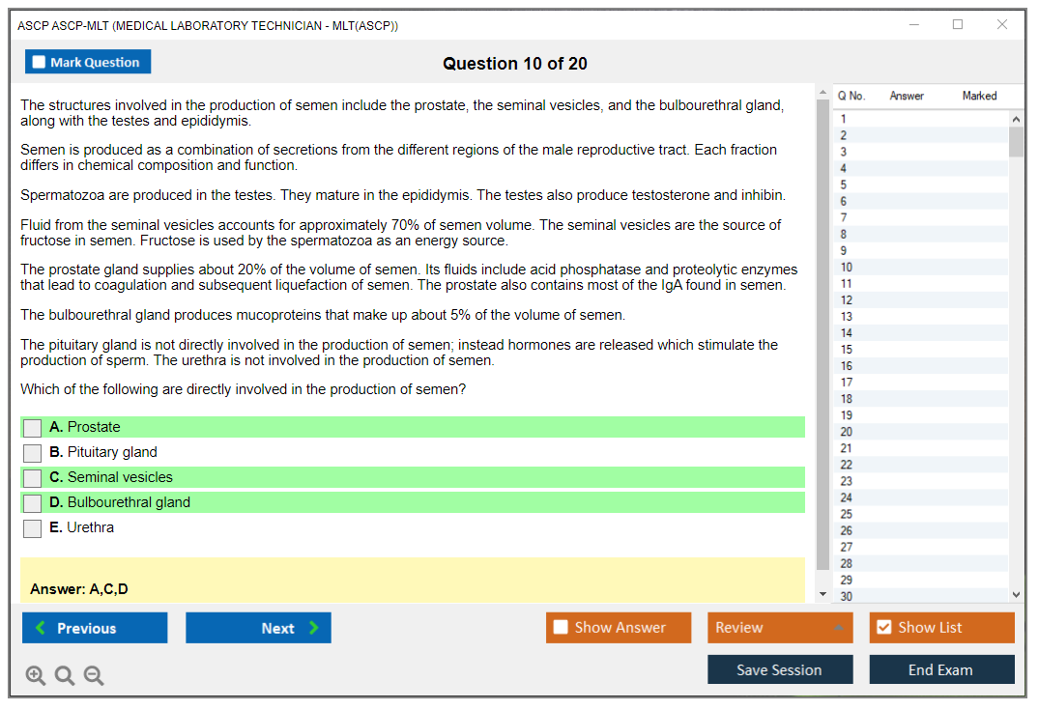Select the B. Pituitary gland checkbox
Image resolution: width=1039 pixels, height=710 pixels.
[33, 453]
